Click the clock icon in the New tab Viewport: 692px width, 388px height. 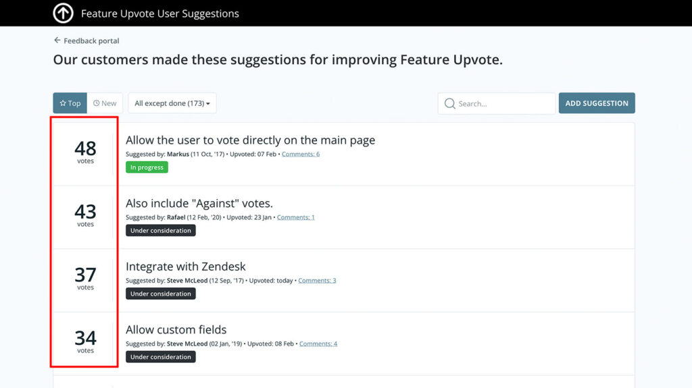point(96,103)
